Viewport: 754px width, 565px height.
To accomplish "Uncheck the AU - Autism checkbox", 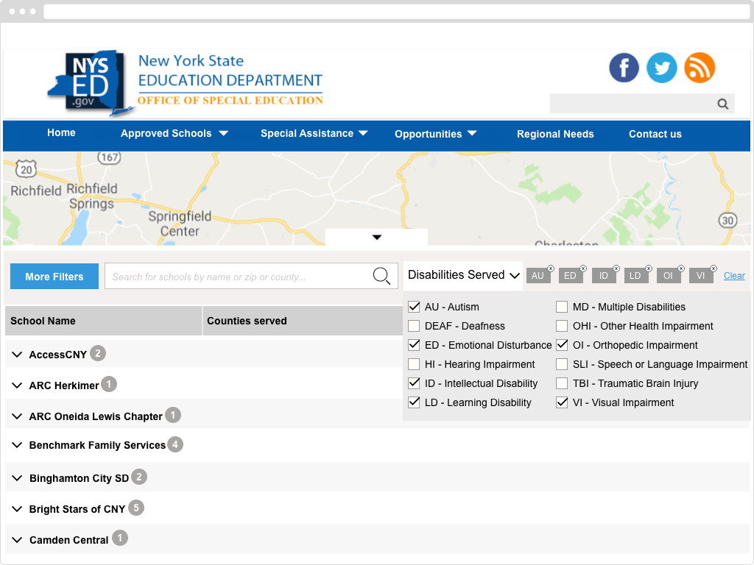I will click(x=414, y=307).
